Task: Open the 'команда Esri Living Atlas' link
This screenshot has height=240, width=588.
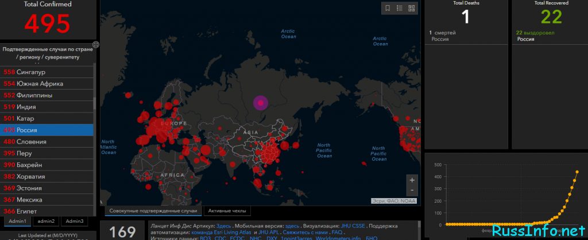Action: coord(221,232)
